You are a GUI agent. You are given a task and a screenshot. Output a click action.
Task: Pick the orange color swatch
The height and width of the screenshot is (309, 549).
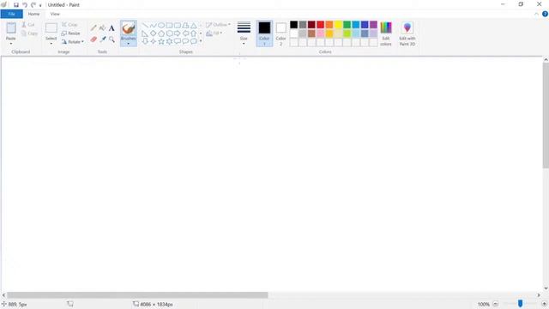[329, 25]
